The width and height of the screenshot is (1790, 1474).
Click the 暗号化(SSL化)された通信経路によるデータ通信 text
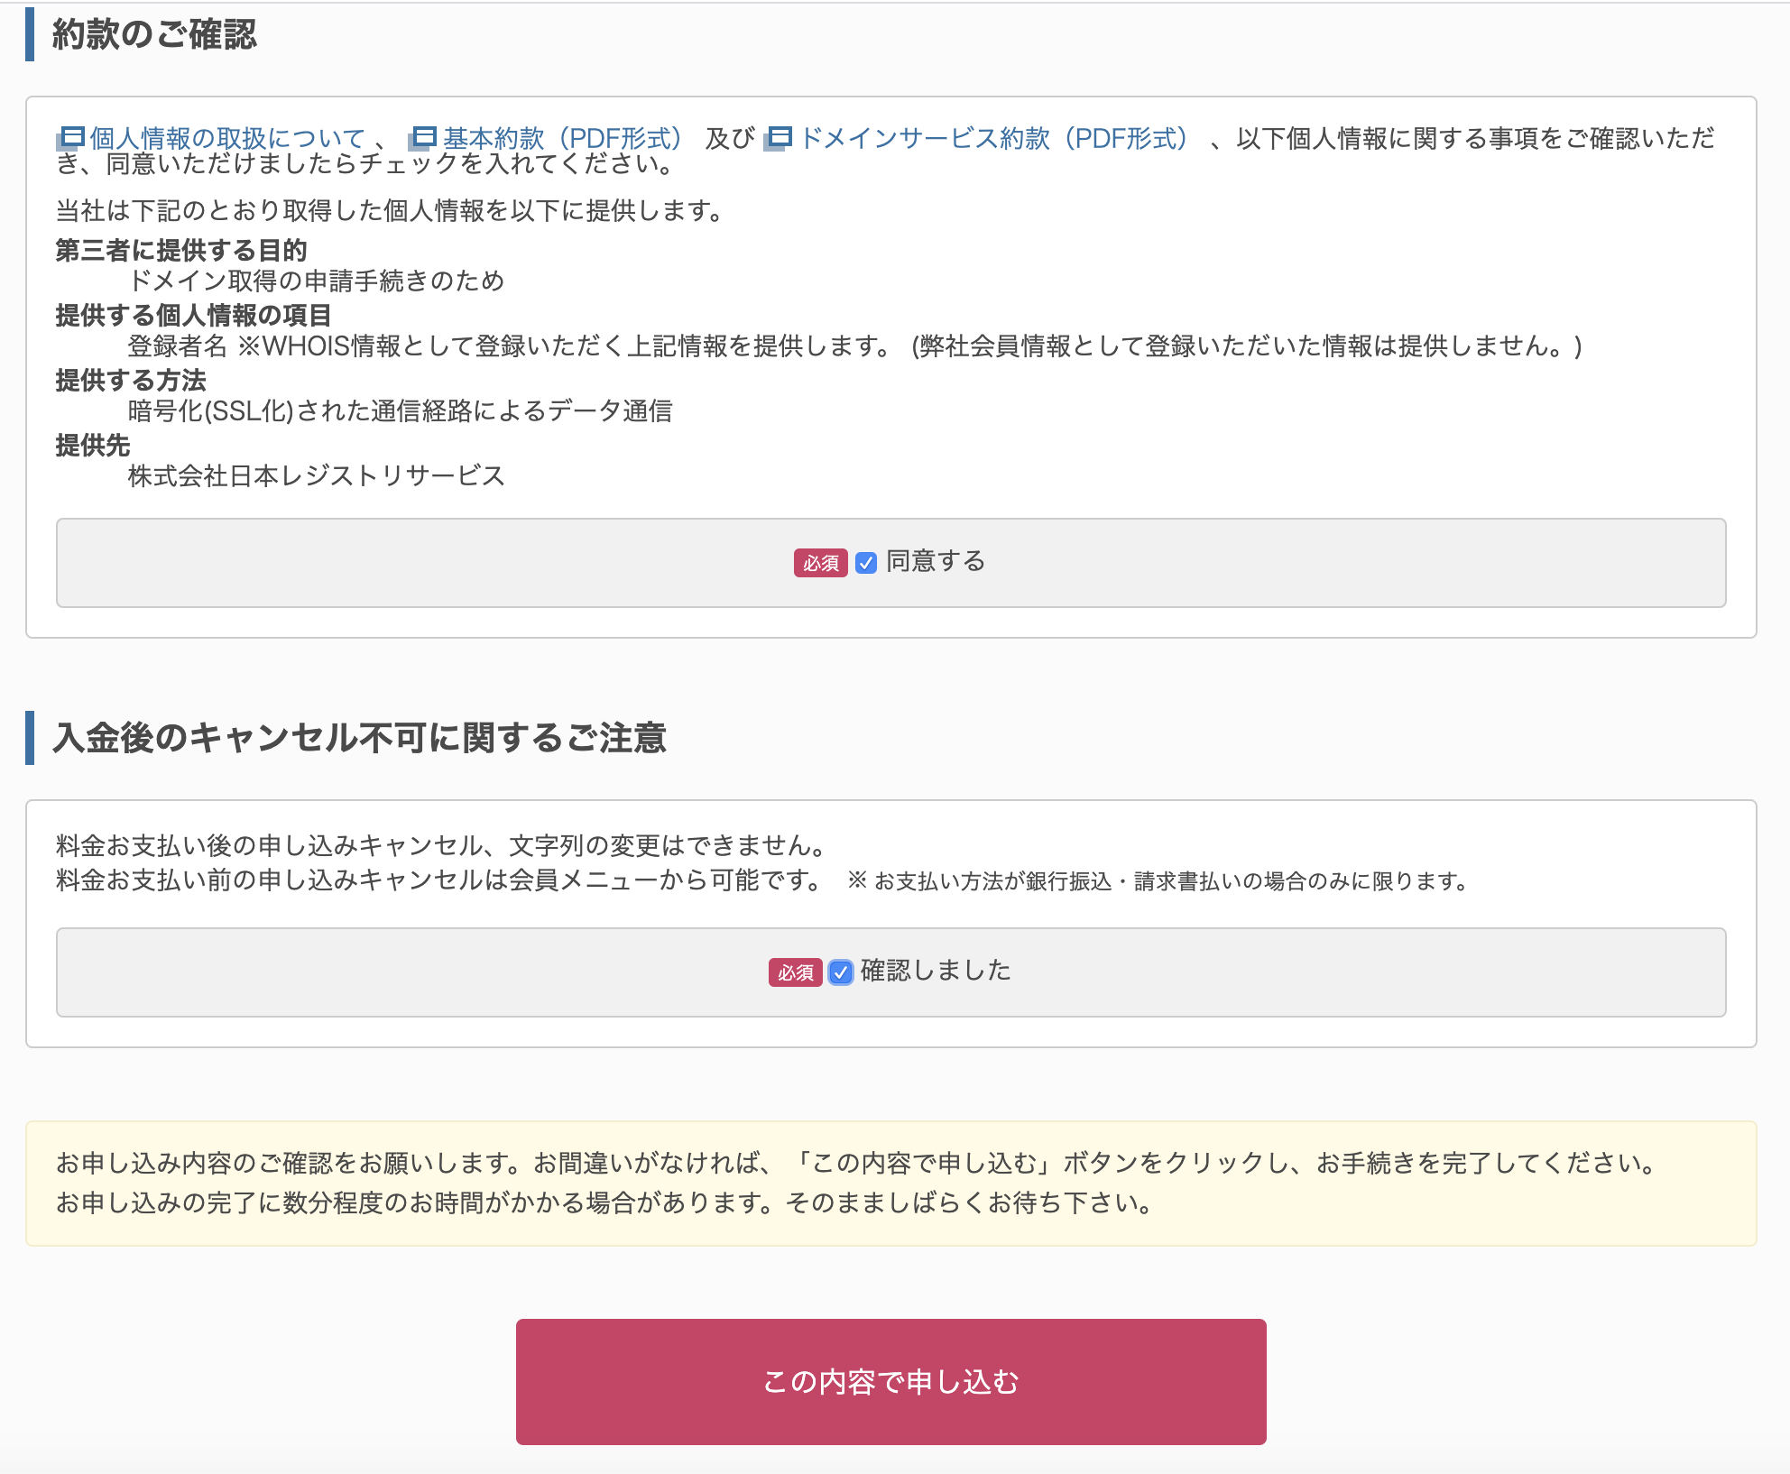coord(401,410)
